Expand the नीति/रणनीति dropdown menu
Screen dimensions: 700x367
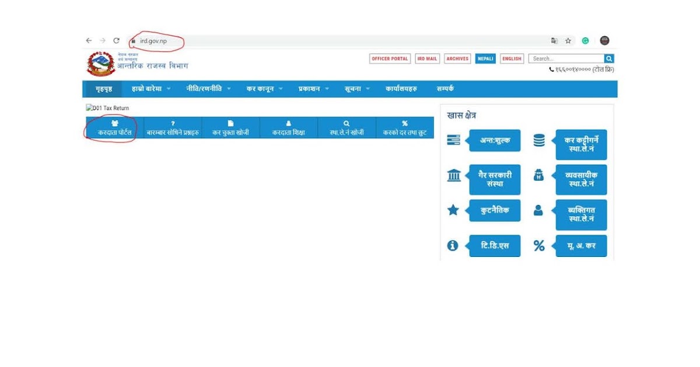click(x=209, y=89)
